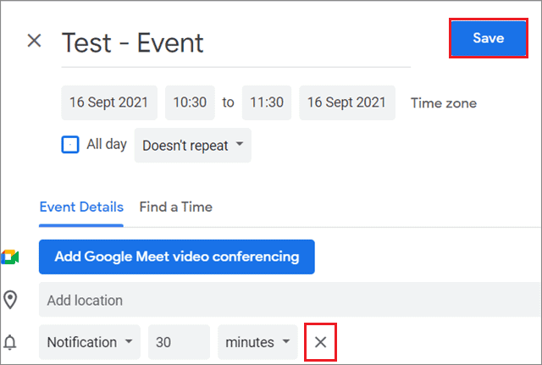Image resolution: width=542 pixels, height=365 pixels.
Task: Add Google Meet video conferencing
Action: click(x=176, y=257)
